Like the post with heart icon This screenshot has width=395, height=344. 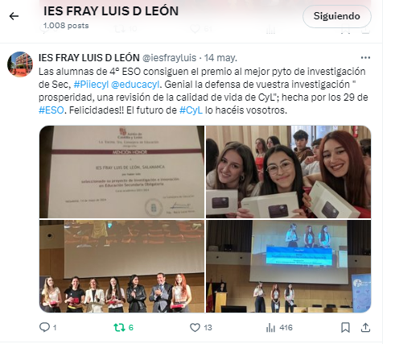[195, 327]
